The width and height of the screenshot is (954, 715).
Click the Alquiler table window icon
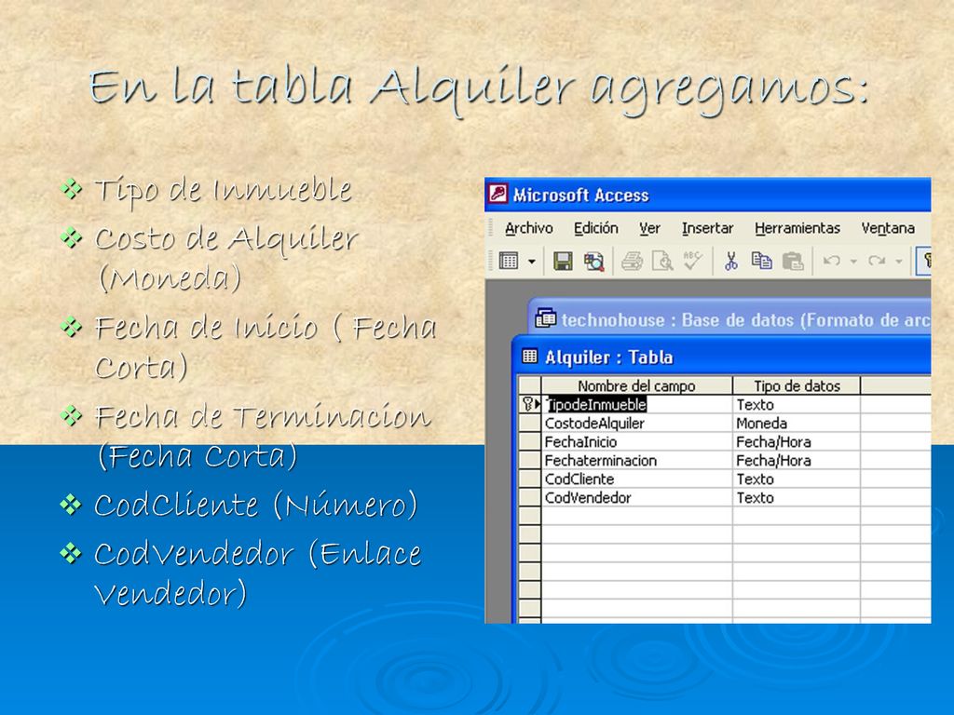click(529, 357)
